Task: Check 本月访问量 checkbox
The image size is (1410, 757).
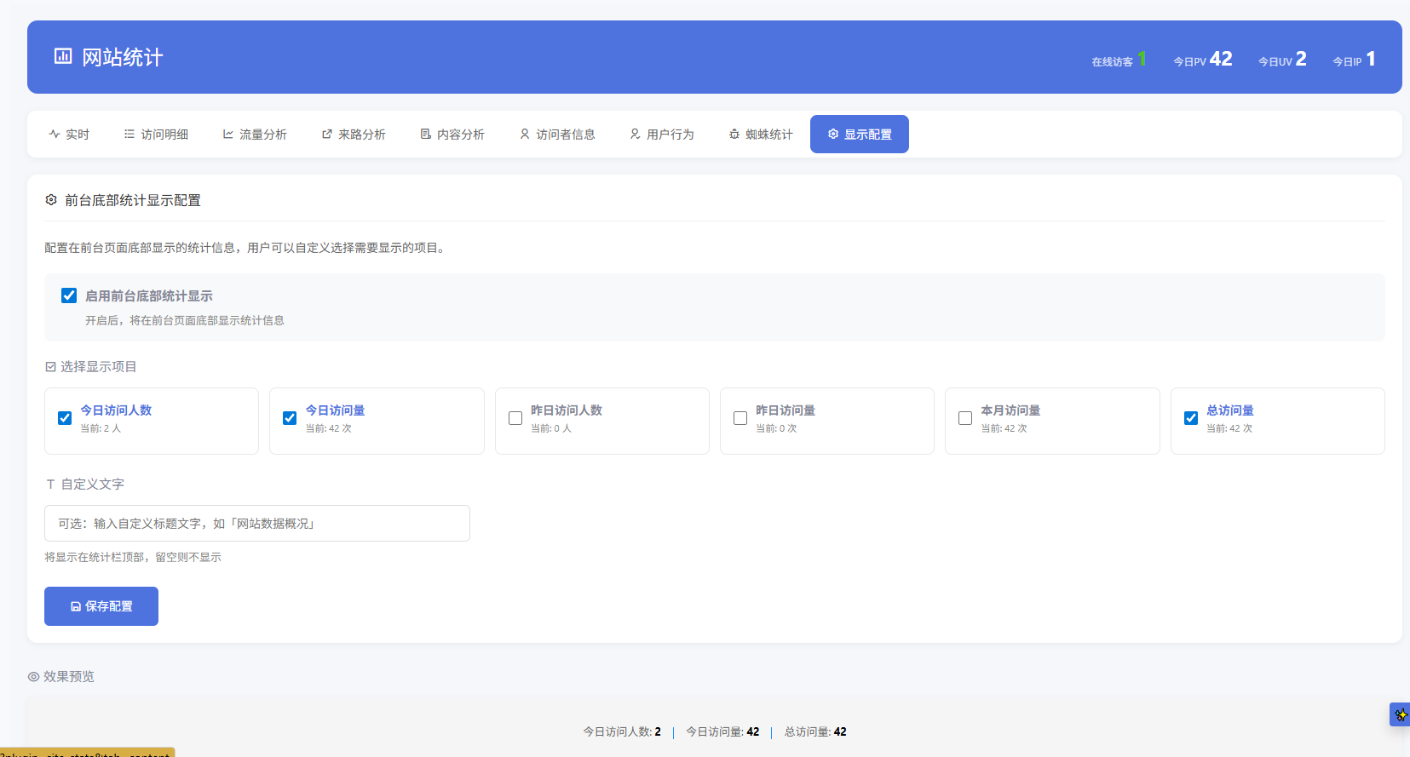Action: [x=965, y=418]
